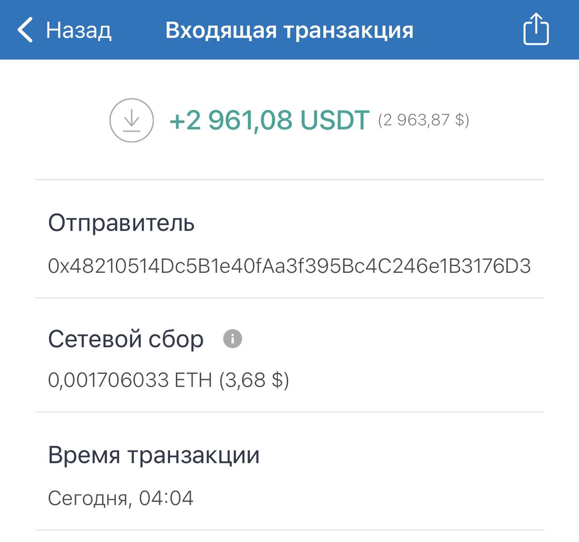Tap the Отправитель section label
Image resolution: width=579 pixels, height=542 pixels.
[x=121, y=223]
